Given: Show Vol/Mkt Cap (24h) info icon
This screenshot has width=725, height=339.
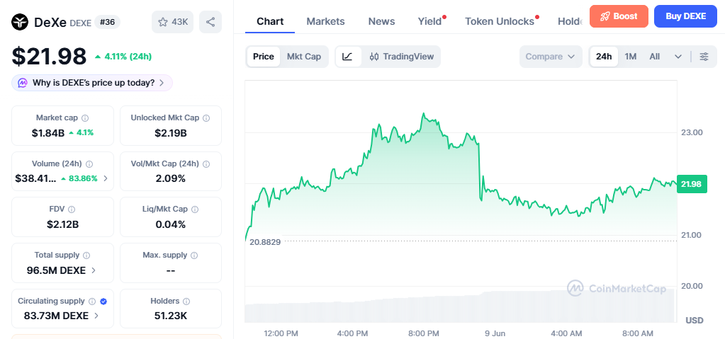Looking at the screenshot, I should [206, 164].
